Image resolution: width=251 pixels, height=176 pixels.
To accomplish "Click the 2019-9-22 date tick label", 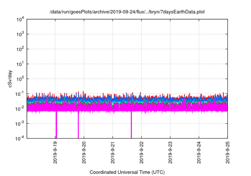I will coord(141,152).
